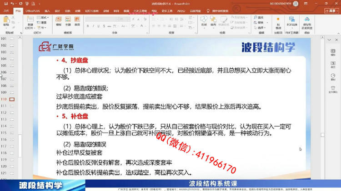Click the Save to Baidu Netdisk icon
The width and height of the screenshot is (341, 191).
tap(307, 19)
